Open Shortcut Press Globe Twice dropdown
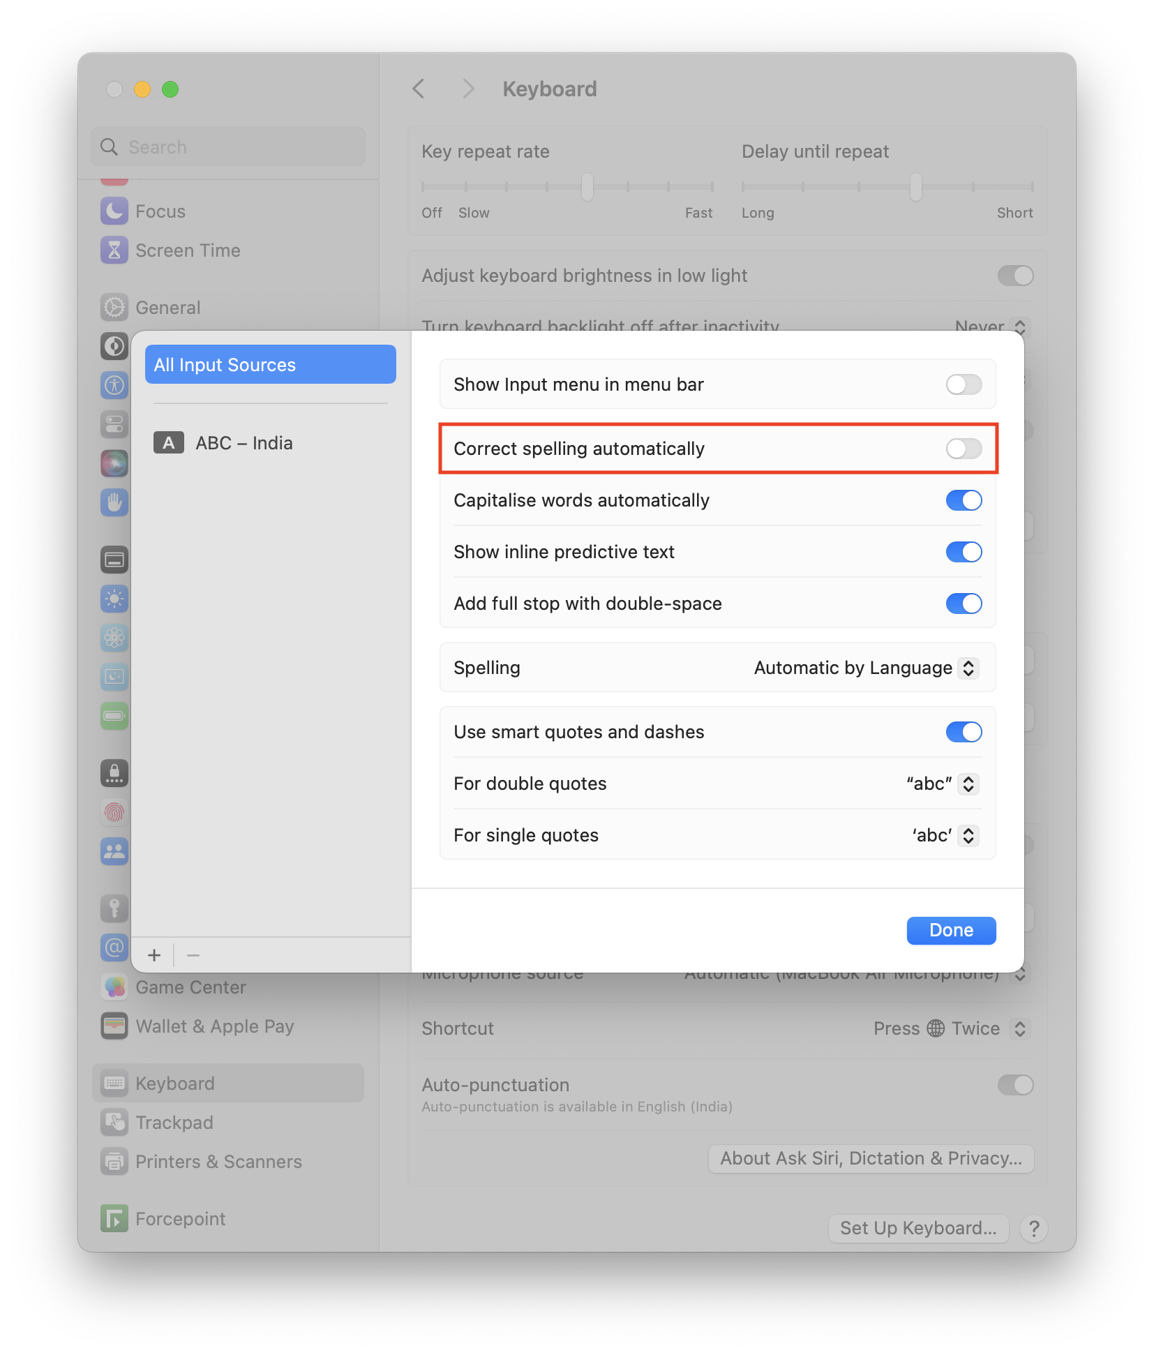Viewport: 1154px width, 1355px height. tap(952, 1028)
